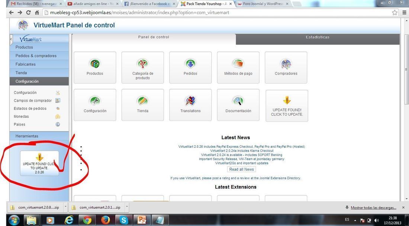This screenshot has height=226, width=409.
Task: Open Firefox from the taskbar
Action: click(105, 220)
